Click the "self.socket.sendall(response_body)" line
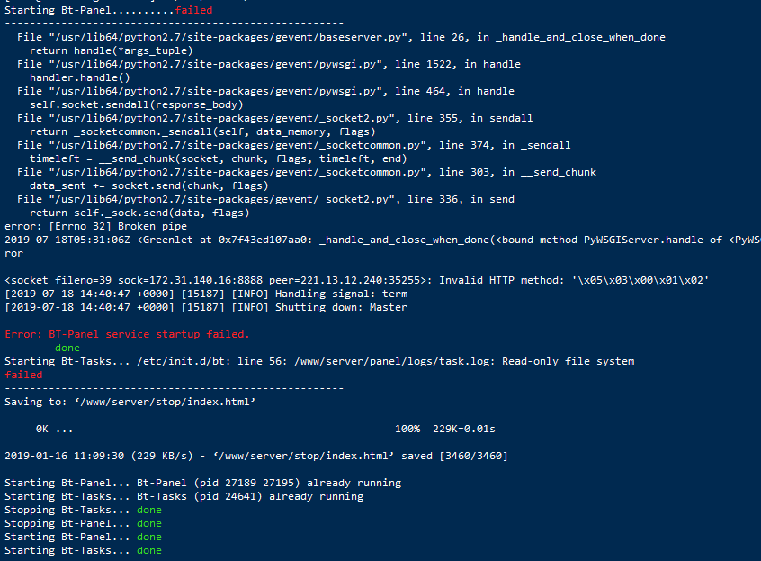 click(x=135, y=104)
